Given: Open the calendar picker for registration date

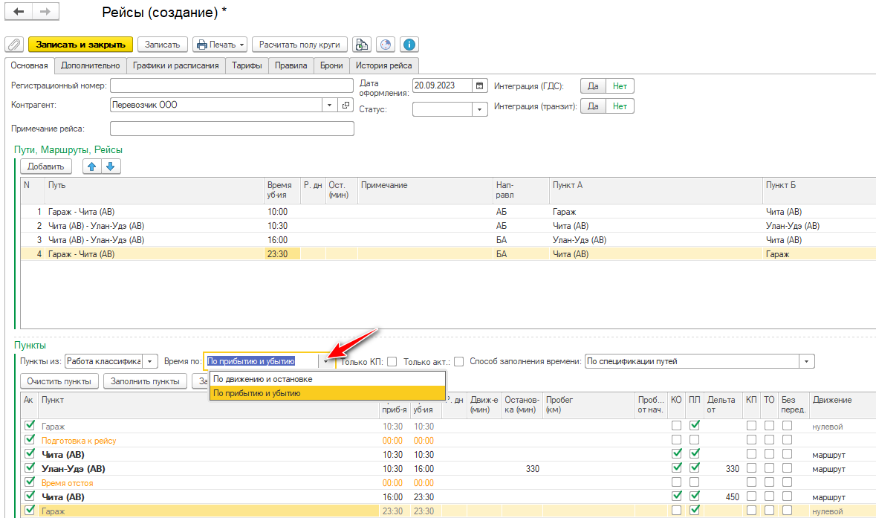Looking at the screenshot, I should pos(480,85).
